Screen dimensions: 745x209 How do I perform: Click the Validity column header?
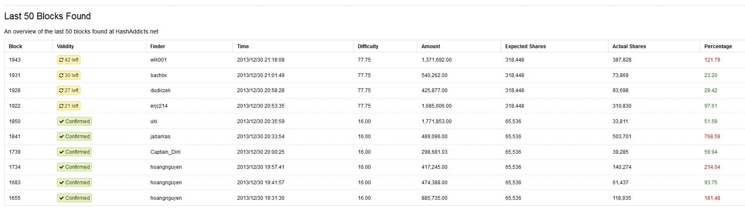pyautogui.click(x=65, y=46)
